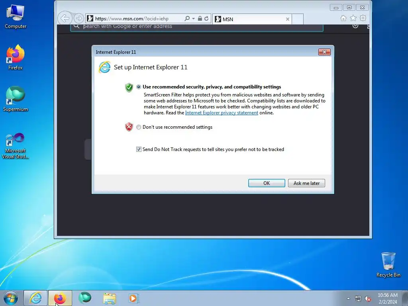Click the muted volume tray icon
The image size is (408, 306).
pos(368,298)
